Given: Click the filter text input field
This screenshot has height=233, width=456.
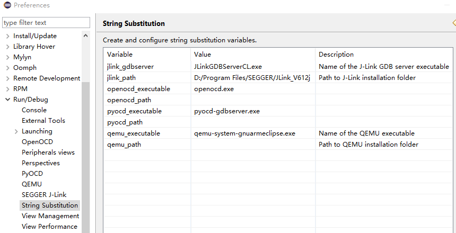Looking at the screenshot, I should click(46, 23).
